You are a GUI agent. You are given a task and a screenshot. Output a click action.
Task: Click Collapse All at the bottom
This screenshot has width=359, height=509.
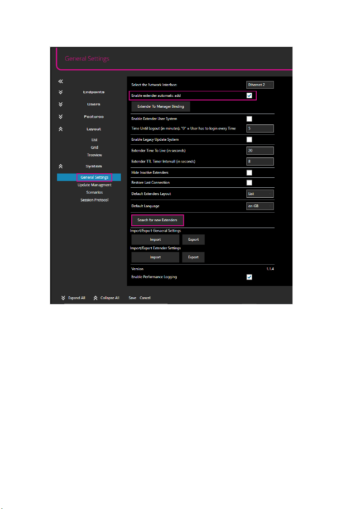point(110,298)
